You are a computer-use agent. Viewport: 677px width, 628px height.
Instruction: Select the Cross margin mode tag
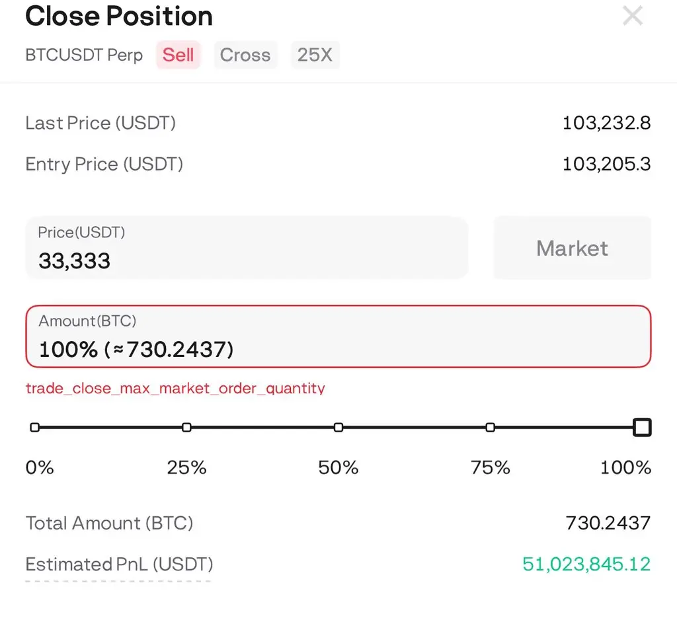click(245, 55)
